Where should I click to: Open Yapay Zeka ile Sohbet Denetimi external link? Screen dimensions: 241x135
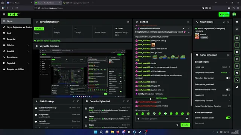coord(229,106)
